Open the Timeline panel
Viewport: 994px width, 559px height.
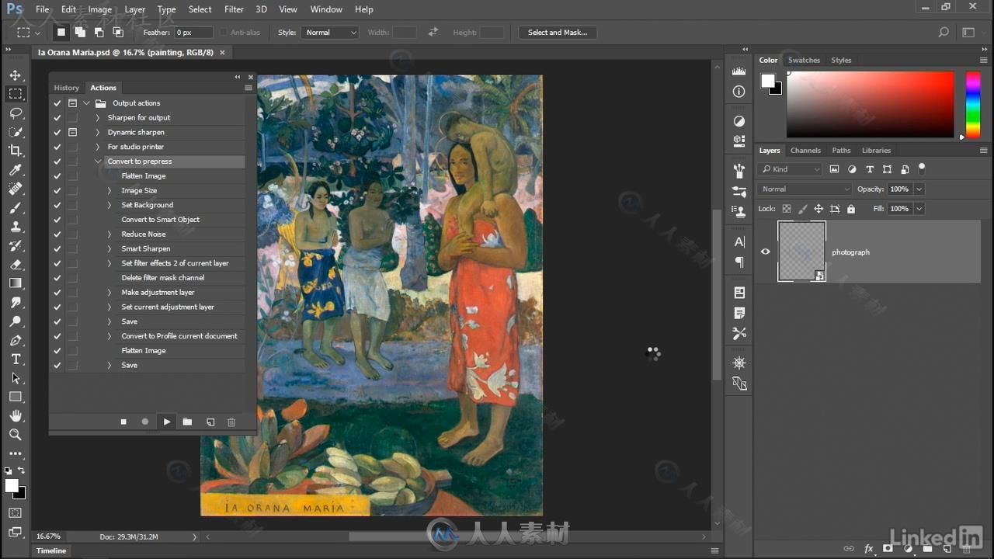51,550
